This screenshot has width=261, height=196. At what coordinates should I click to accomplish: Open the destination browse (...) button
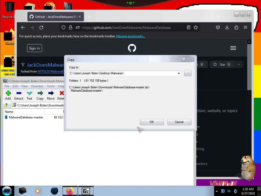pos(188,73)
